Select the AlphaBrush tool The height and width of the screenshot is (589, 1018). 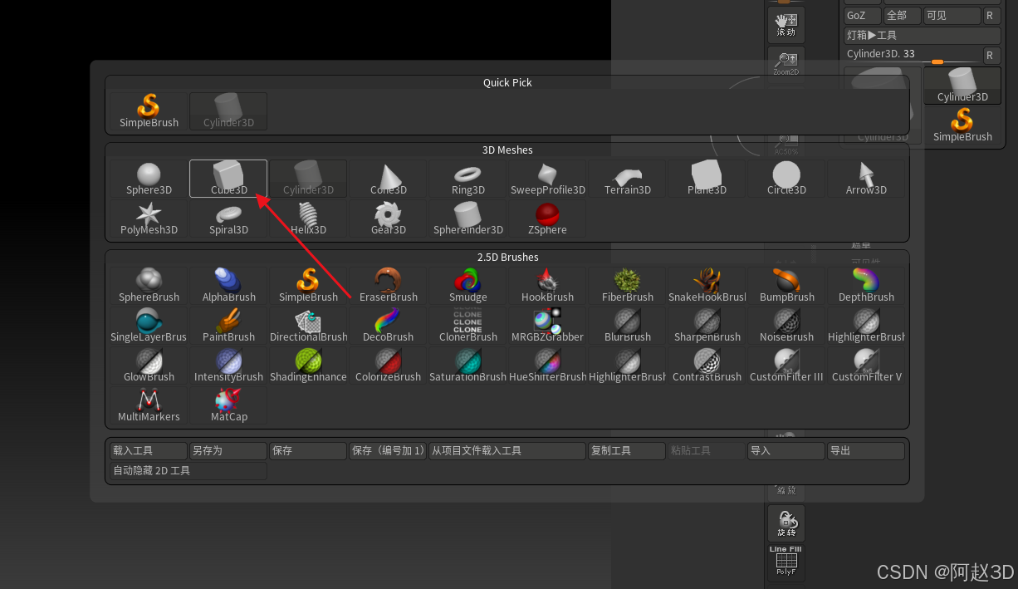coord(228,286)
